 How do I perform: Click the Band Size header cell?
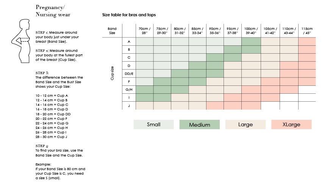(112, 31)
